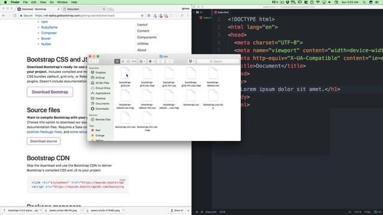Open Desktop in Finder sidebar
Screen dimensions: 383x215
[x=101, y=98]
